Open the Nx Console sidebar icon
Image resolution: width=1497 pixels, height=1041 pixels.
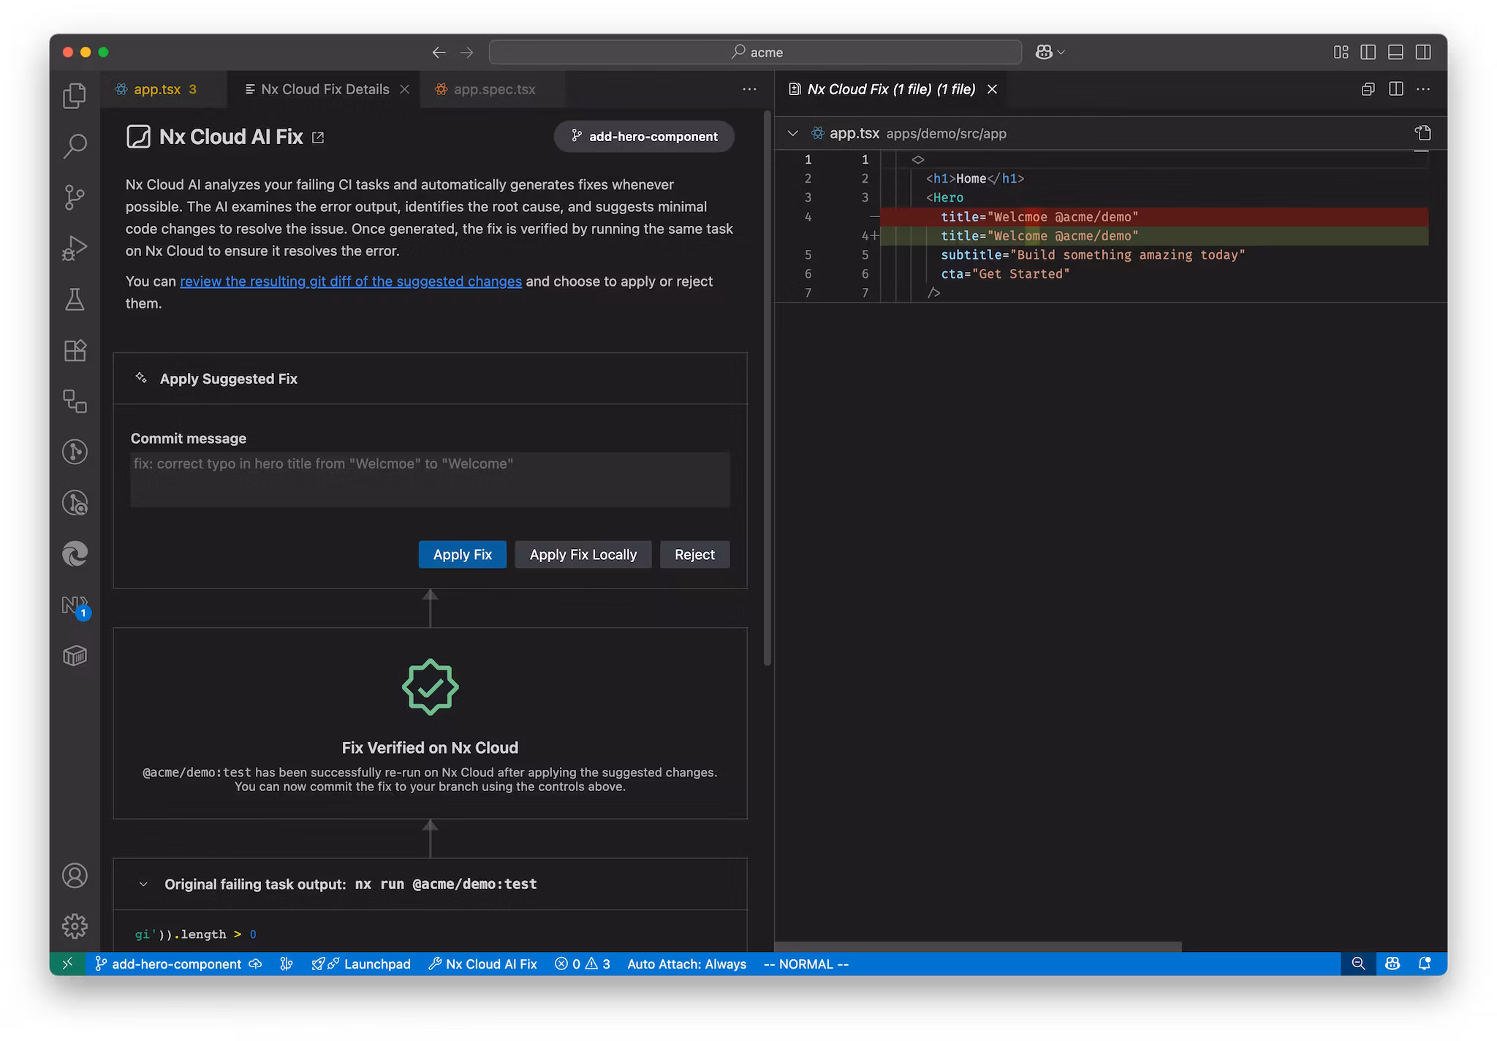(75, 606)
